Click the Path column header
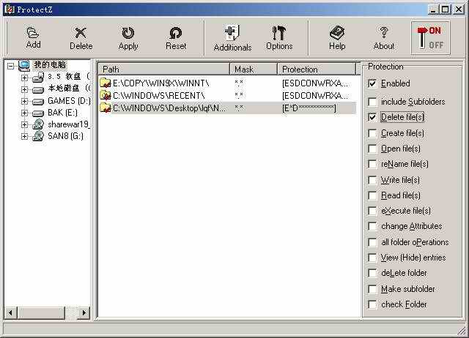The height and width of the screenshot is (338, 469). coord(163,69)
